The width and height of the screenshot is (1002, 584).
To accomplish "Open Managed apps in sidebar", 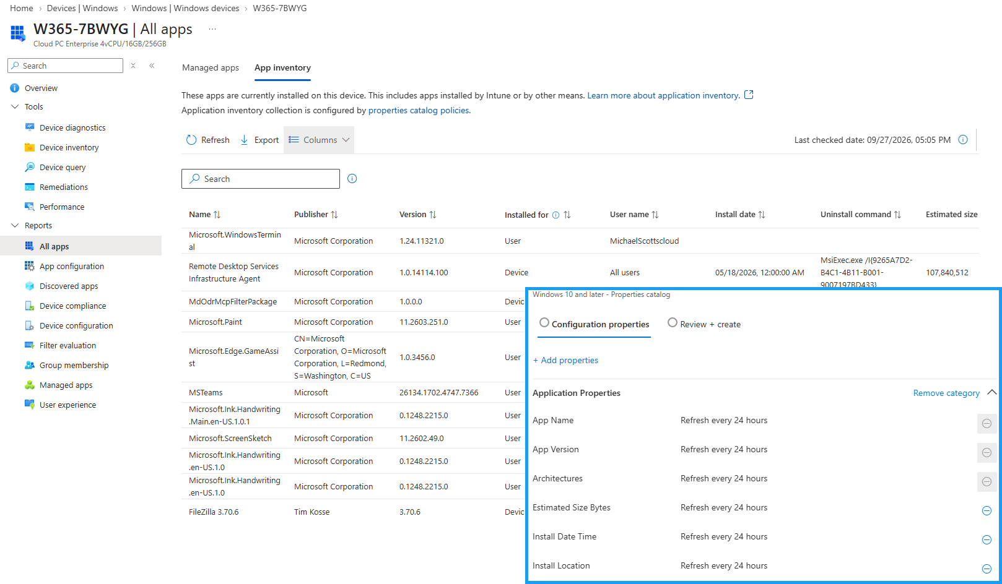I will coord(66,385).
